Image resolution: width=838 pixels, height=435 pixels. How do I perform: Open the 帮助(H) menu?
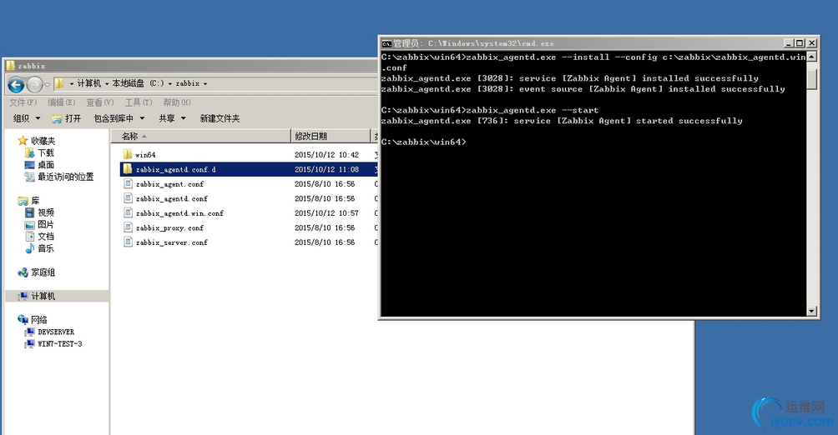pyautogui.click(x=177, y=102)
